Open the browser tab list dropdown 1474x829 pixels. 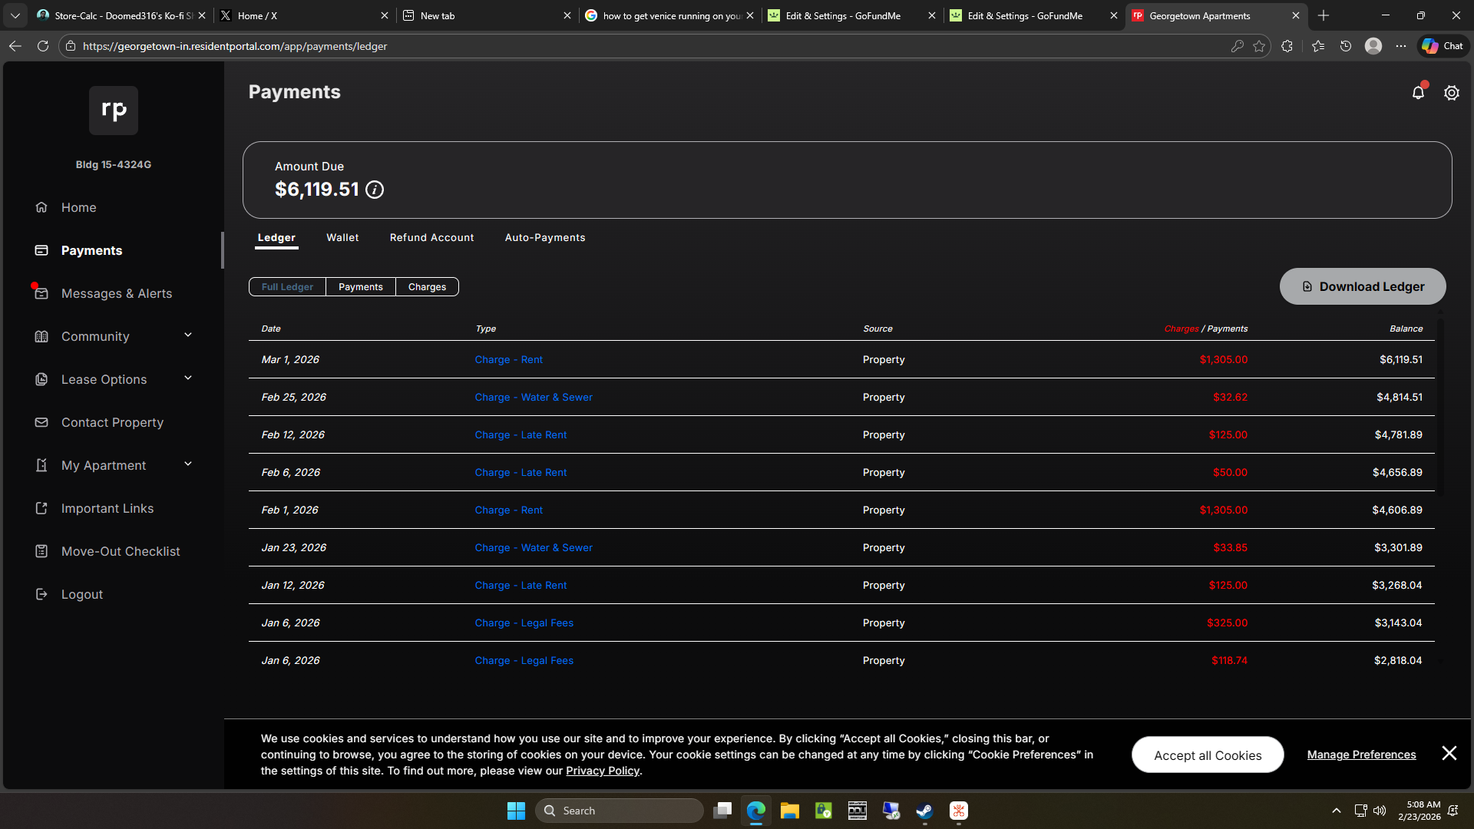[15, 15]
